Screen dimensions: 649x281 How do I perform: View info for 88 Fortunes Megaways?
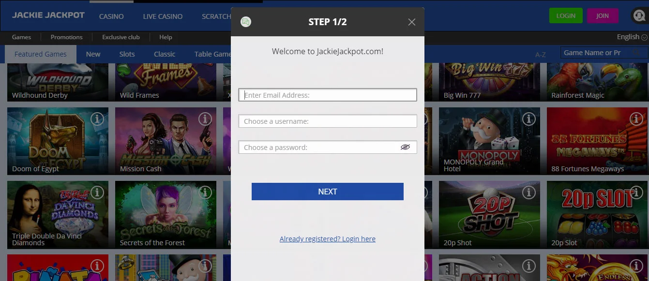636,119
